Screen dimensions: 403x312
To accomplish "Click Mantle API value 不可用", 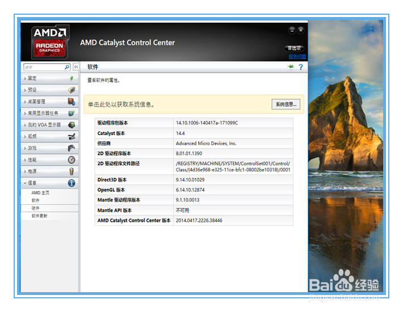I will (182, 210).
